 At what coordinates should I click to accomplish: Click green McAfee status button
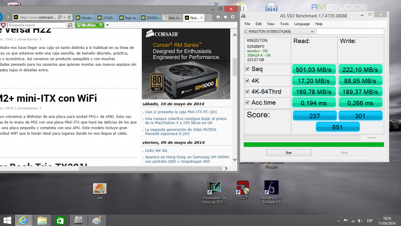[90, 25]
